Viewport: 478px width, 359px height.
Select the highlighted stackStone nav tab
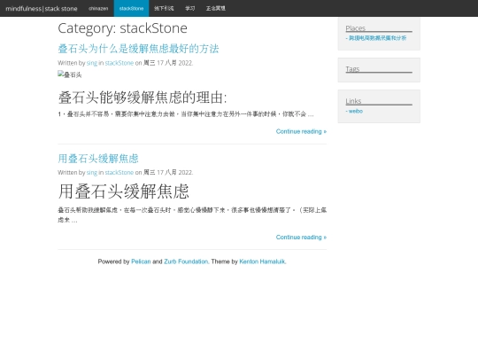click(x=131, y=9)
